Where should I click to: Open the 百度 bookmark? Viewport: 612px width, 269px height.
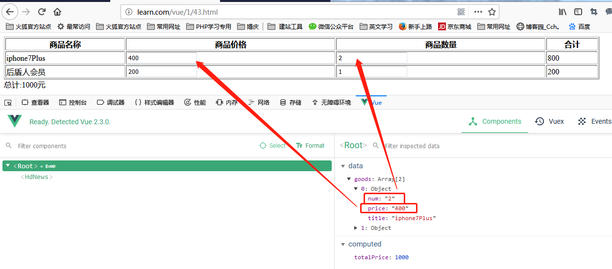click(579, 26)
